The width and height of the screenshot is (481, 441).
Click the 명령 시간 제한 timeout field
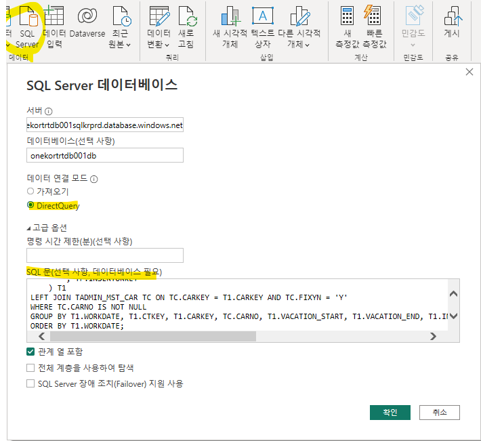[105, 255]
